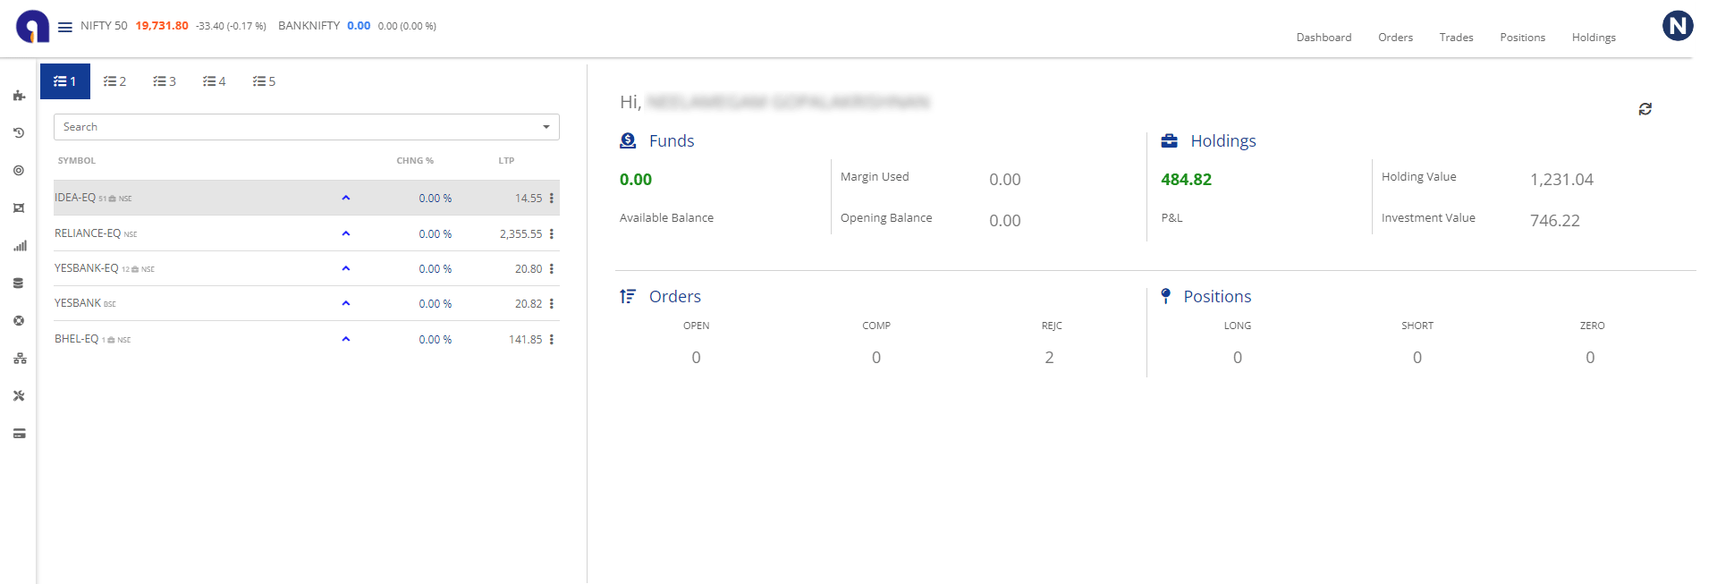Open the hamburger menu beside the logo
Screen dimensions: 1717x584
pos(64,27)
